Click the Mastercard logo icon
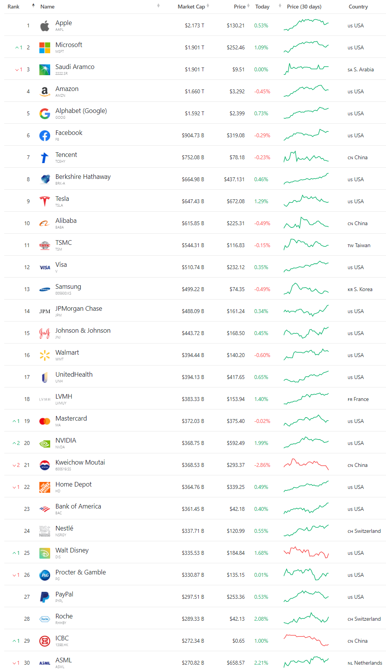This screenshot has height=672, width=386. [45, 421]
